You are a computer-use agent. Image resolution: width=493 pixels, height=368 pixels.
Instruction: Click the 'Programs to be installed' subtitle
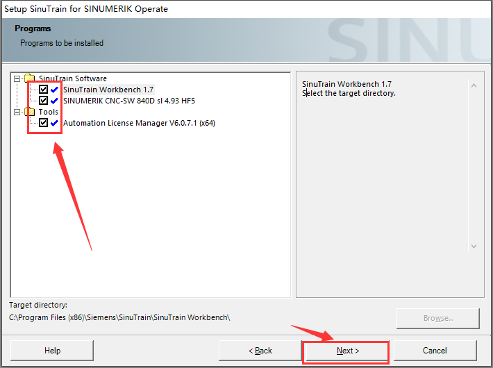62,43
